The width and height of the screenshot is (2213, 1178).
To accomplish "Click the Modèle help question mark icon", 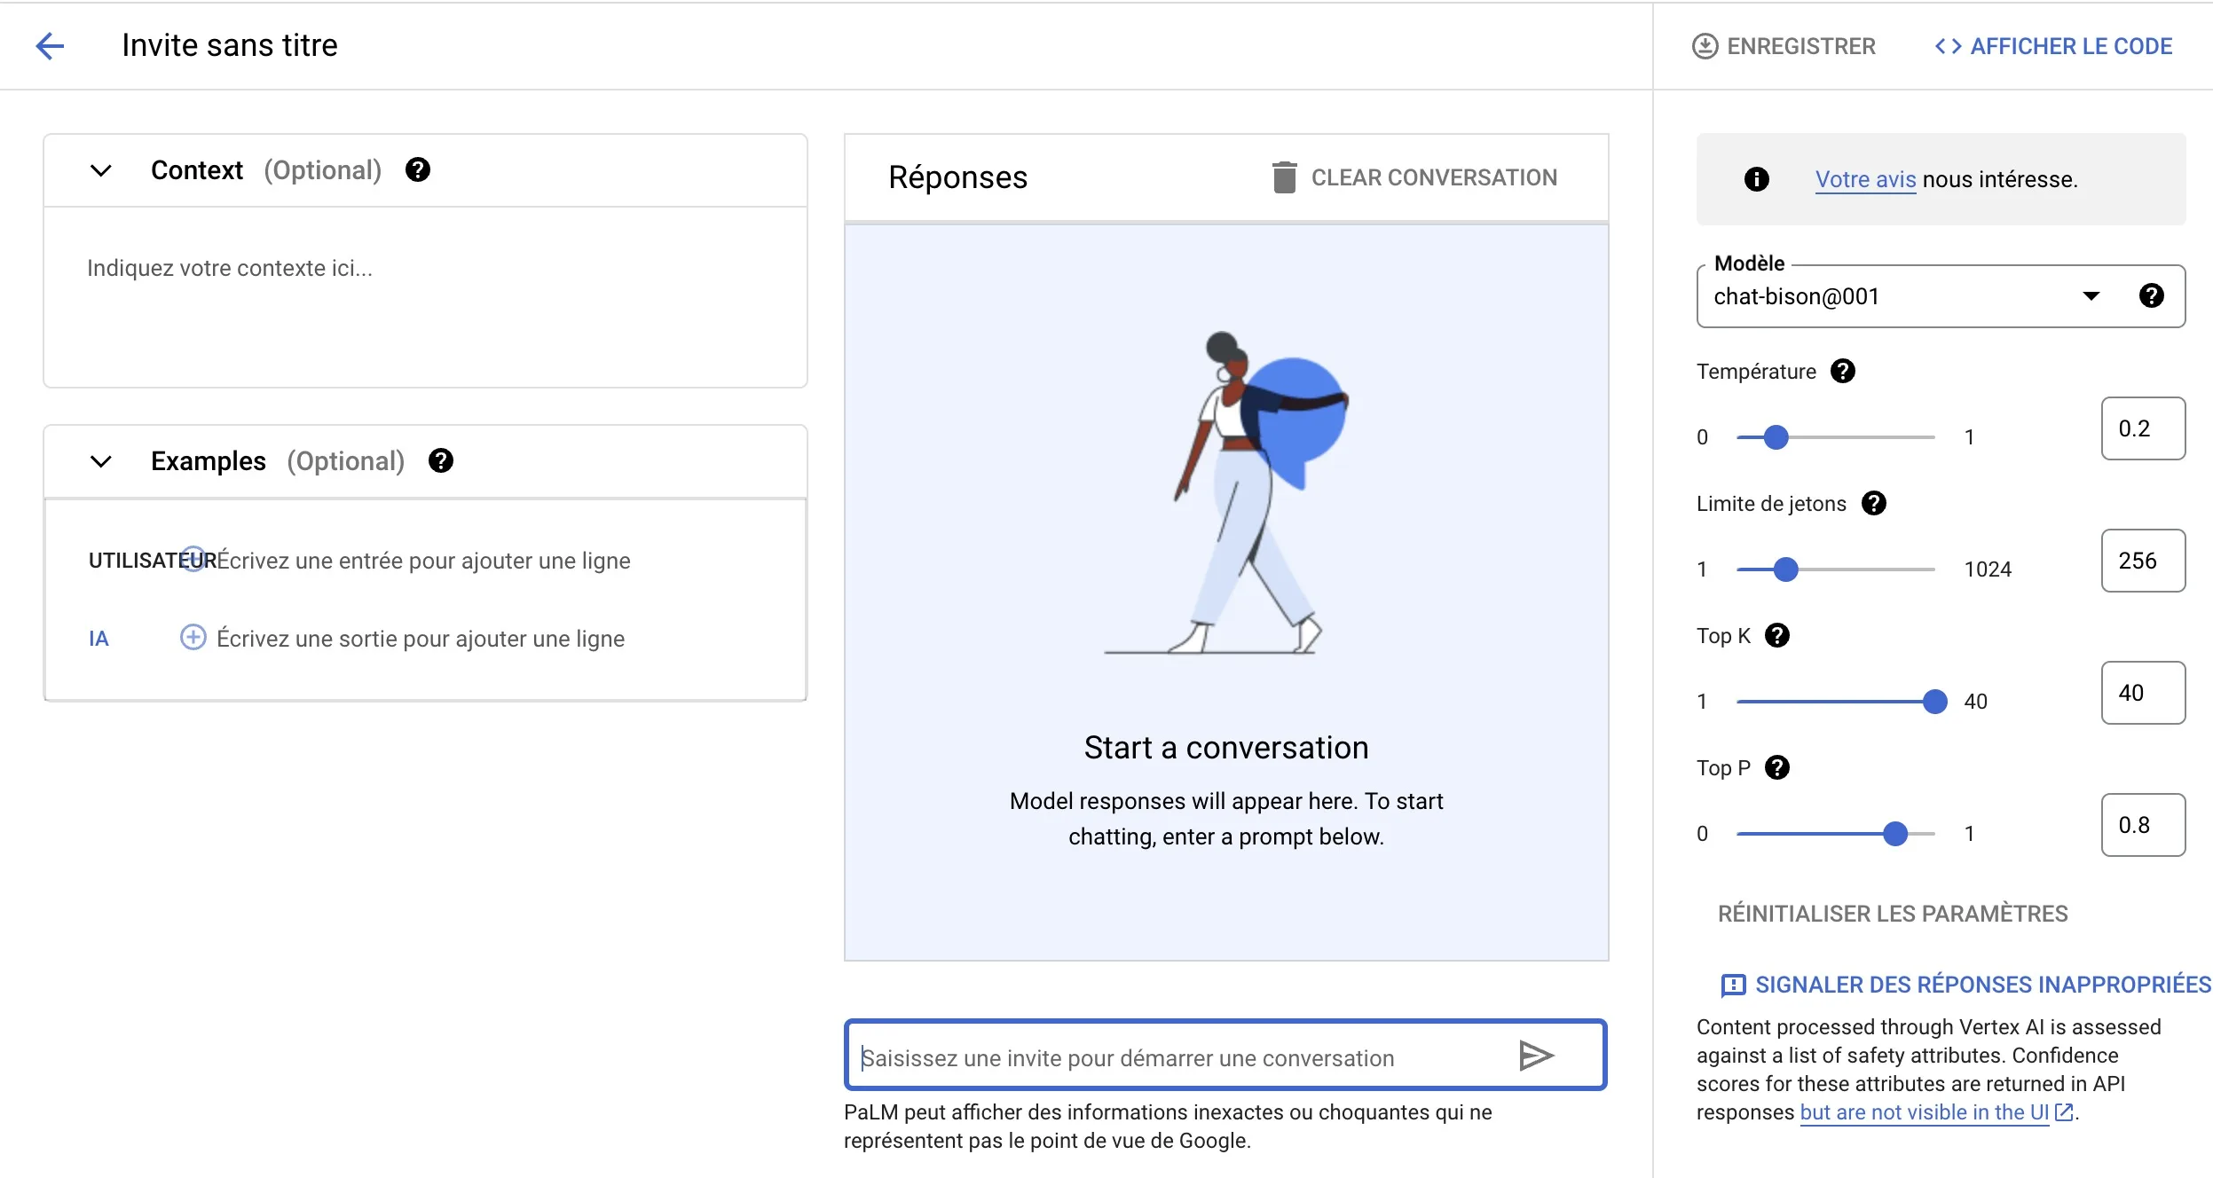I will (2151, 295).
